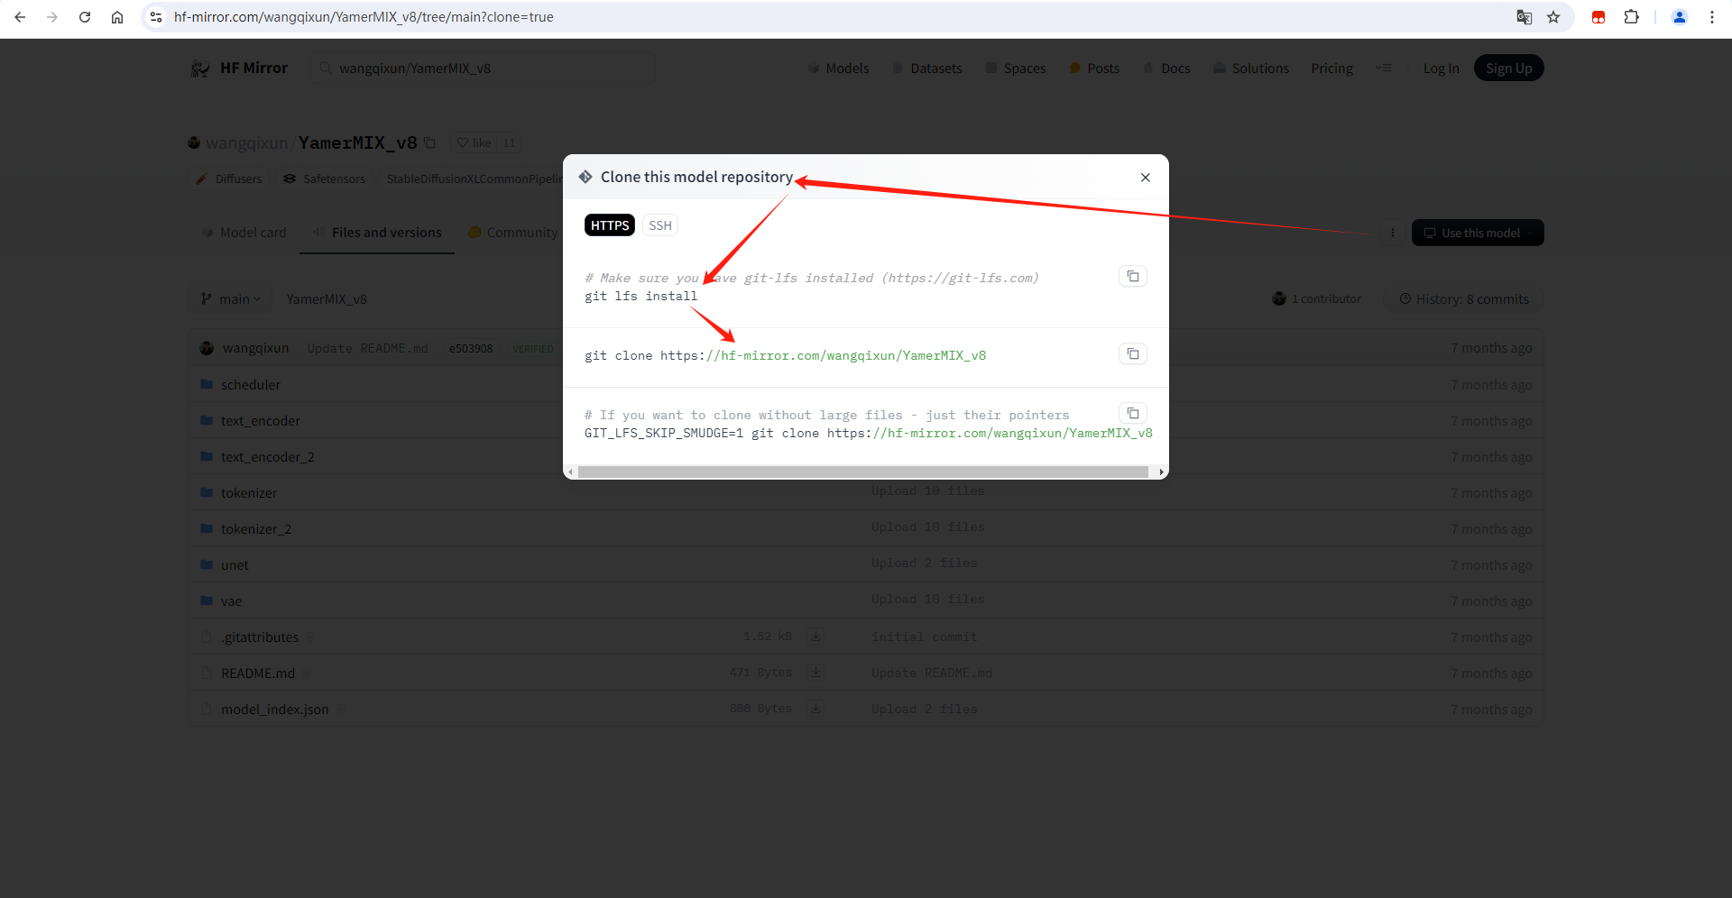Bookmark this page with the star icon

(x=1553, y=17)
